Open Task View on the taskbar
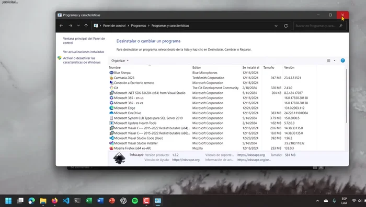The height and width of the screenshot is (207, 366). (x=20, y=201)
